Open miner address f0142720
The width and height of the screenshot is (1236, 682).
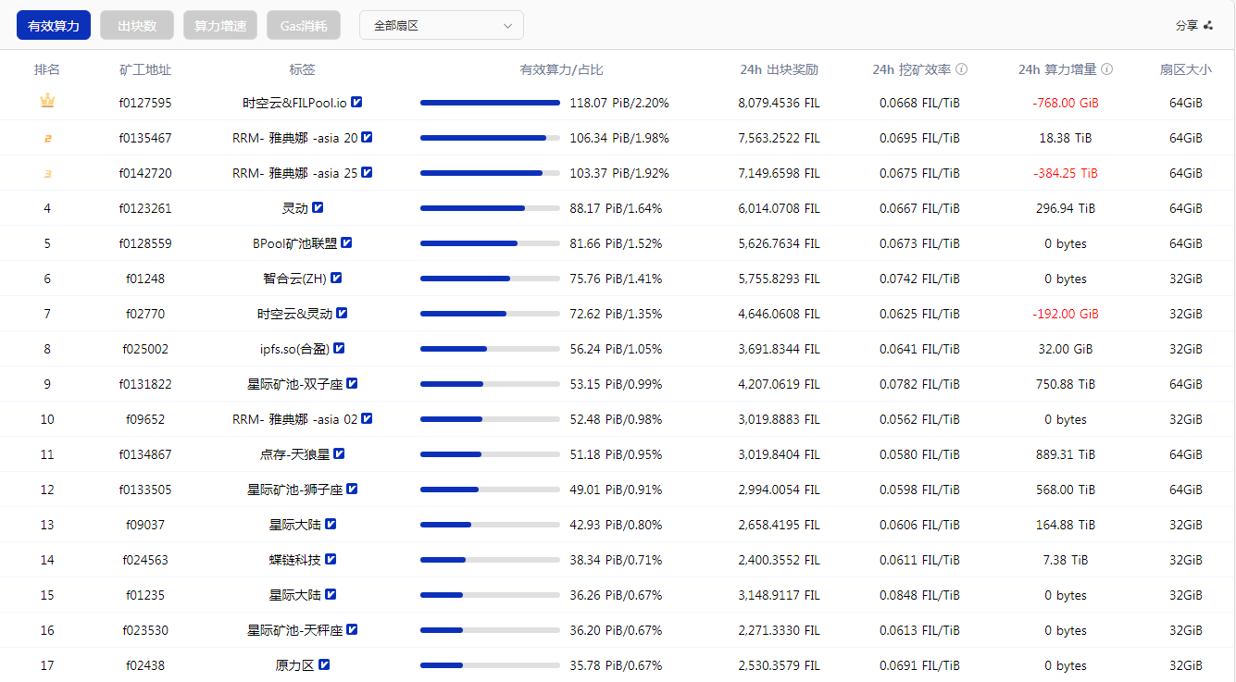pyautogui.click(x=145, y=173)
